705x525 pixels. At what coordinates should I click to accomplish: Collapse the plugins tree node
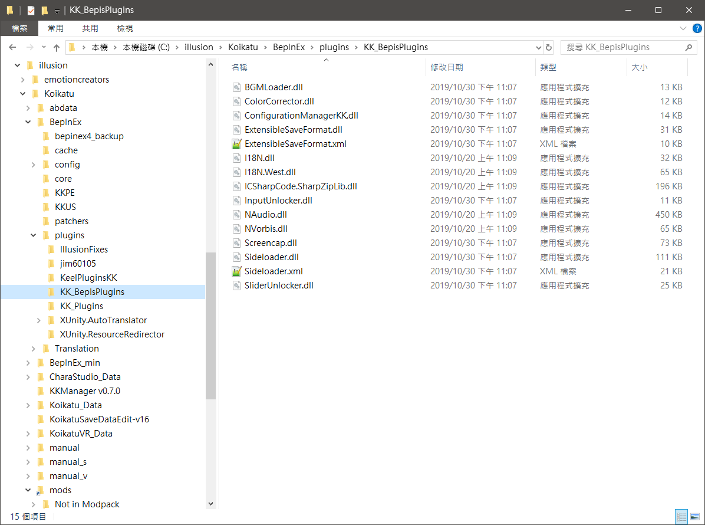34,235
